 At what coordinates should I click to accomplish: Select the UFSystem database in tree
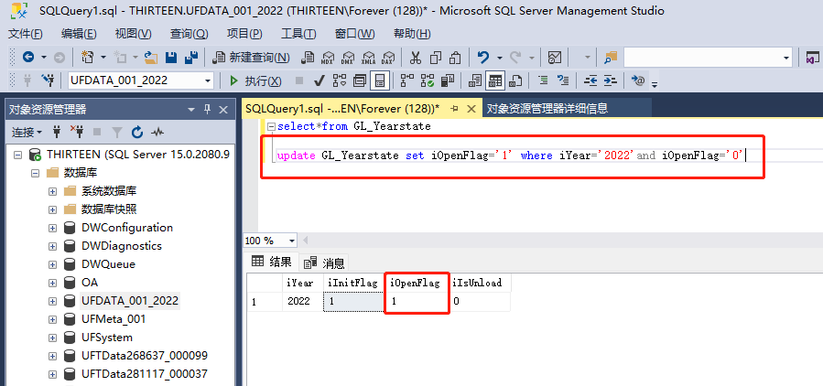(107, 338)
